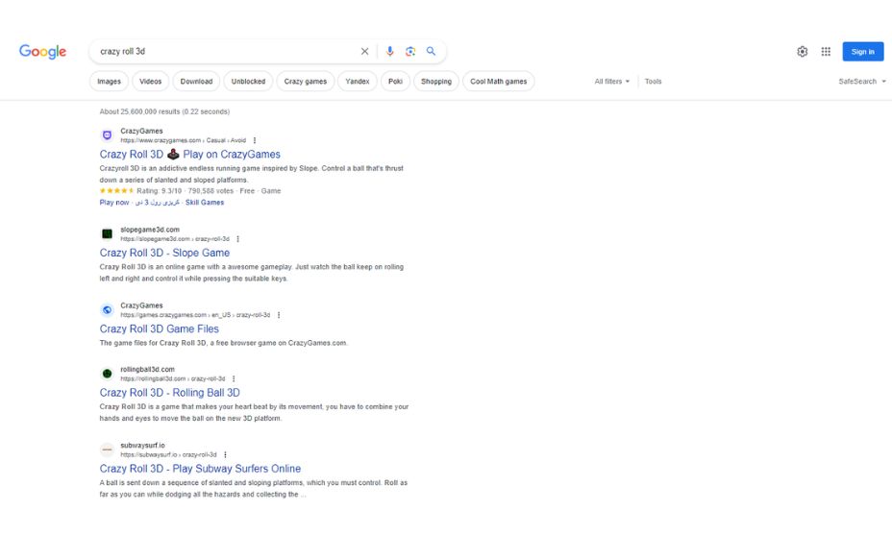The width and height of the screenshot is (892, 535).
Task: Open the Tools option
Action: [653, 82]
